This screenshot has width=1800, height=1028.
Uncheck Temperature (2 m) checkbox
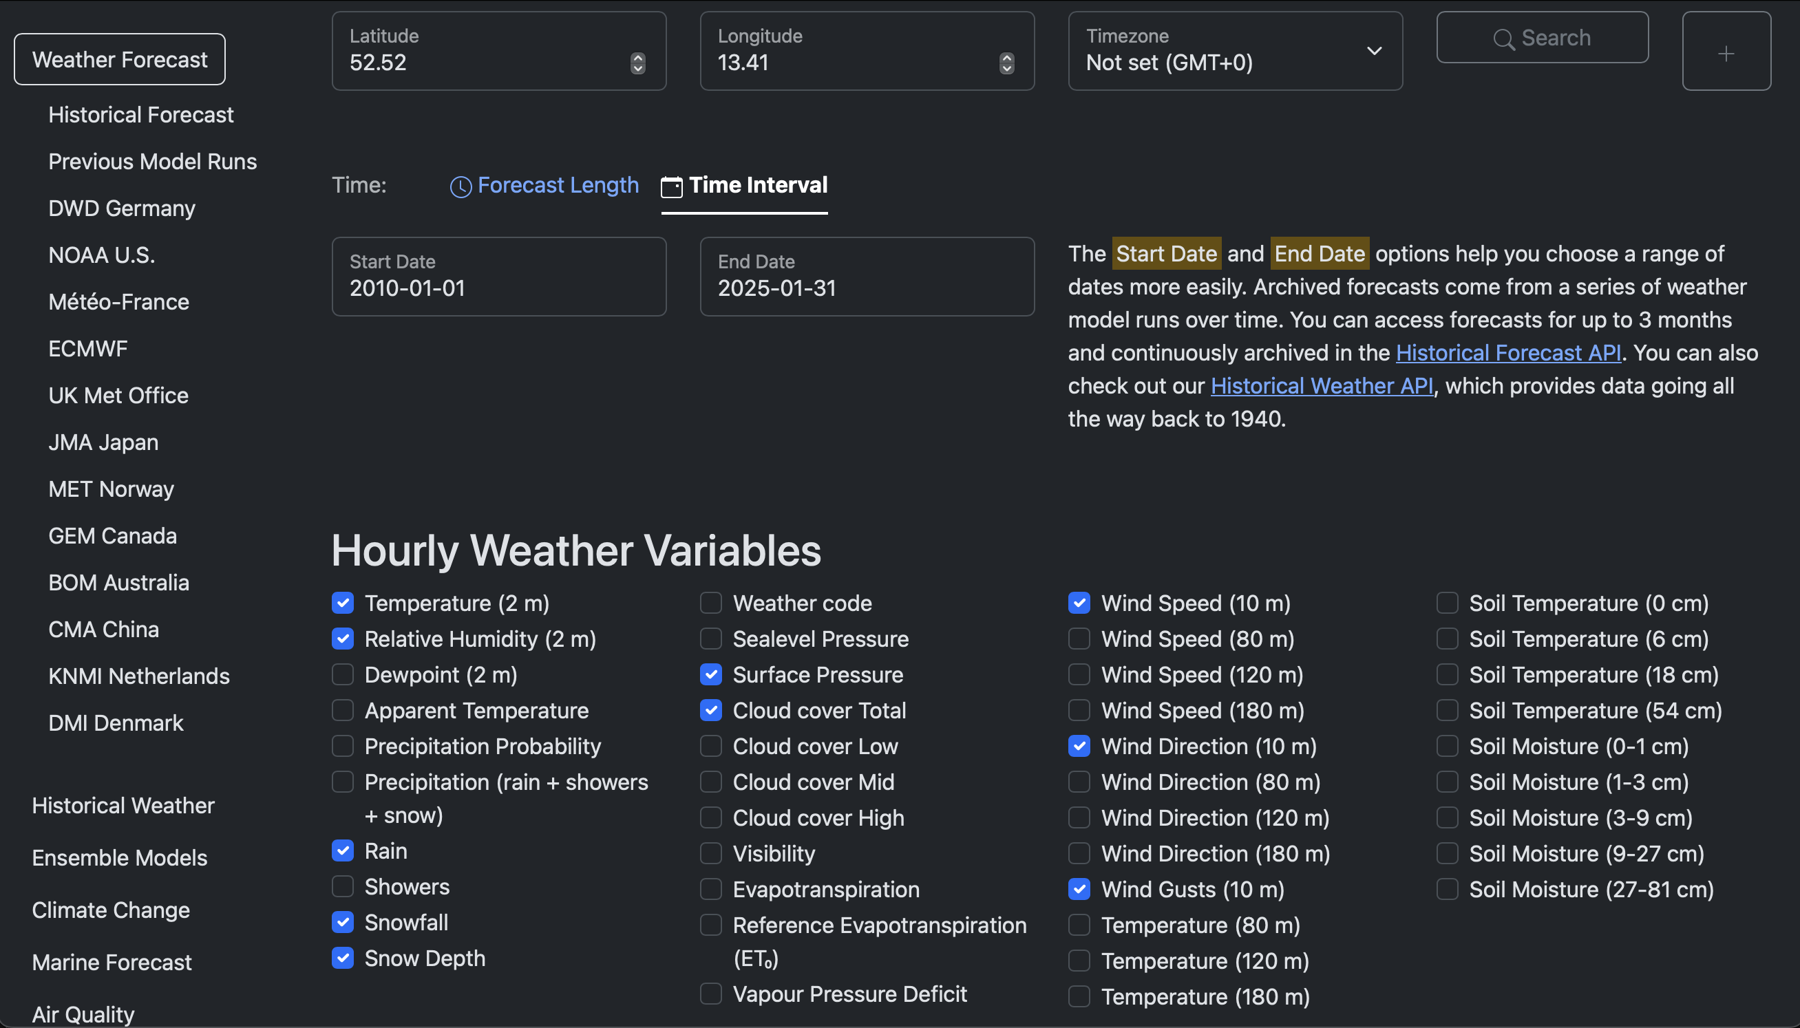[x=343, y=603]
